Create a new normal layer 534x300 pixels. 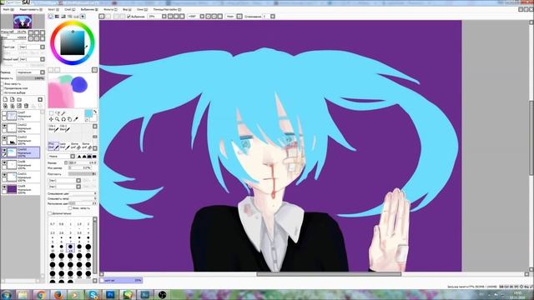point(5,99)
